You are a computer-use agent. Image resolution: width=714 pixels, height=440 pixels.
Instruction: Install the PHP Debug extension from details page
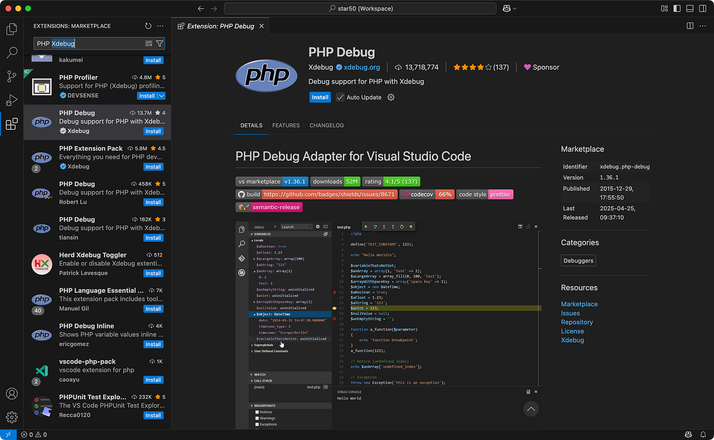(320, 97)
